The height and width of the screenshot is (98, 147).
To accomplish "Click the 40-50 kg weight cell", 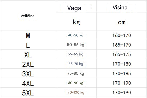I will pos(76,35).
